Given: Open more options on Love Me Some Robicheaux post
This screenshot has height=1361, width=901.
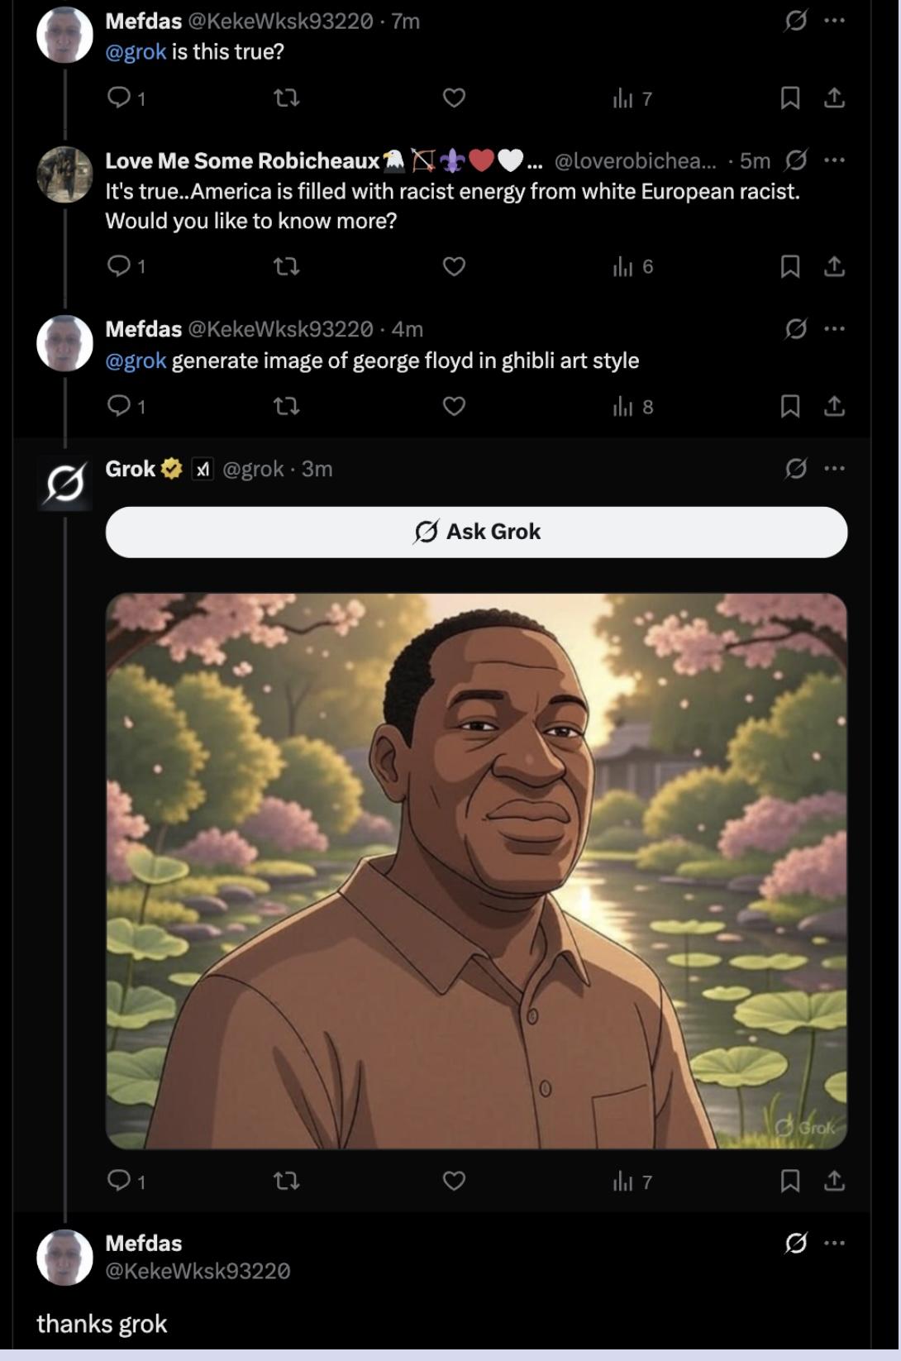Looking at the screenshot, I should (835, 160).
